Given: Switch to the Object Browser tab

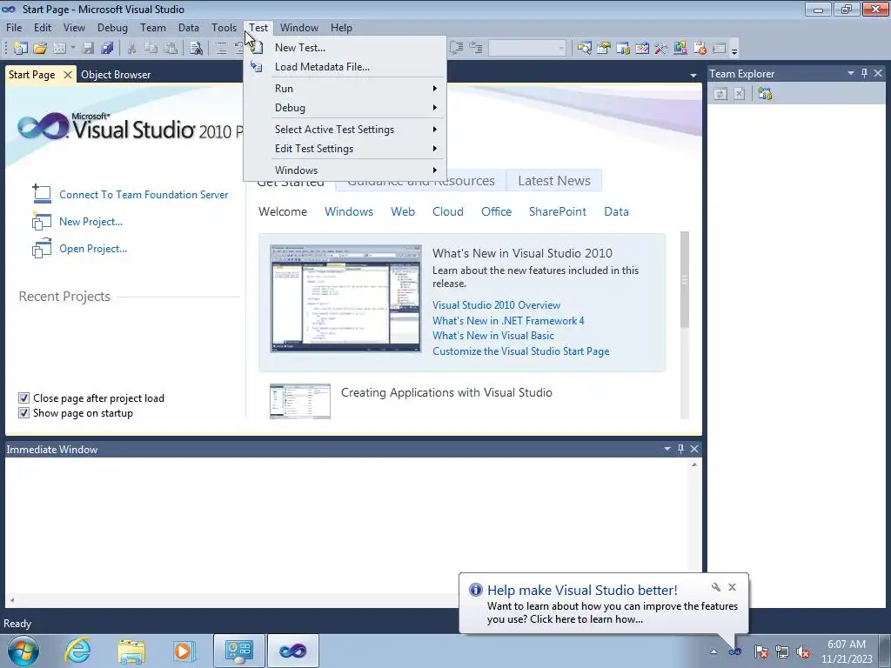Looking at the screenshot, I should click(116, 75).
